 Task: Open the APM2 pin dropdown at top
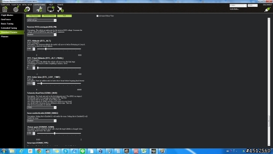[42, 21]
